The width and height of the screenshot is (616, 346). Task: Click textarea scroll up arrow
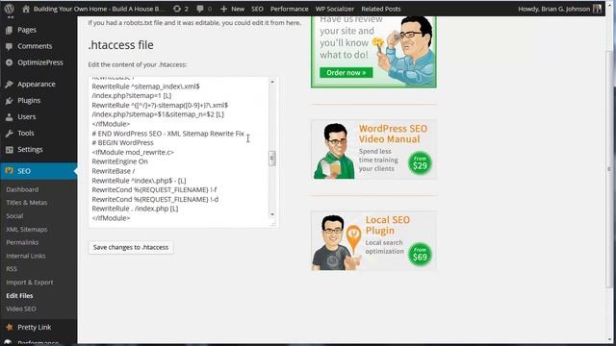tap(272, 82)
